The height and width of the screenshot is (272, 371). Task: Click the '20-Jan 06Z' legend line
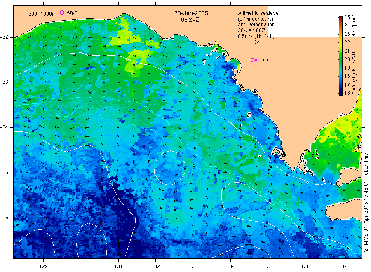tap(252, 30)
